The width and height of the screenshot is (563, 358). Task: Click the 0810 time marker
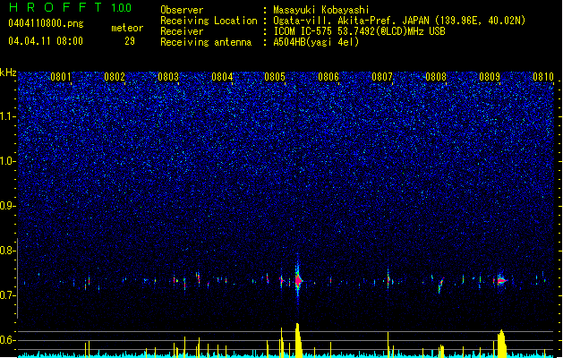coord(543,77)
